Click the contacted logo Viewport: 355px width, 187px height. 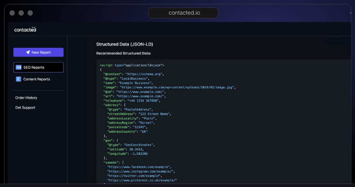[25, 29]
